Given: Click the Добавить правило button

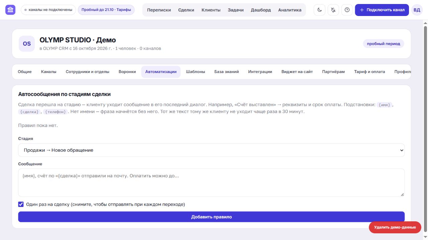Looking at the screenshot, I should pos(211,217).
